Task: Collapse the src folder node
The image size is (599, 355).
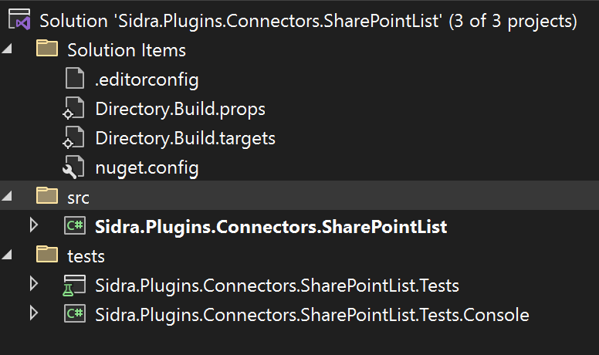Action: (x=8, y=198)
